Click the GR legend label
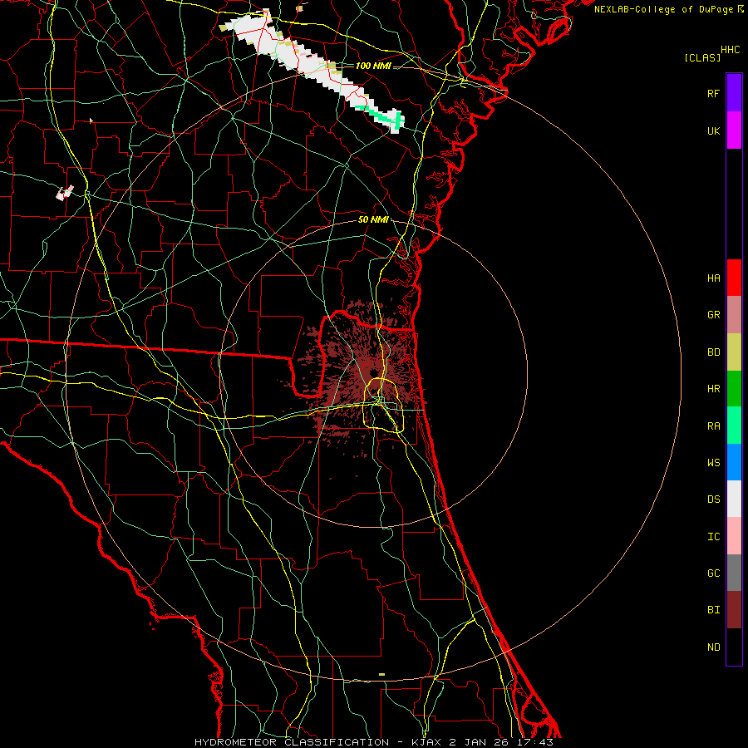 pyautogui.click(x=714, y=315)
